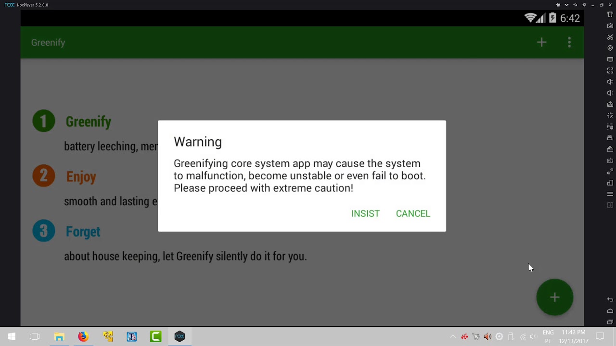Open Windows volume tray icon
616x346 pixels.
pos(534,337)
